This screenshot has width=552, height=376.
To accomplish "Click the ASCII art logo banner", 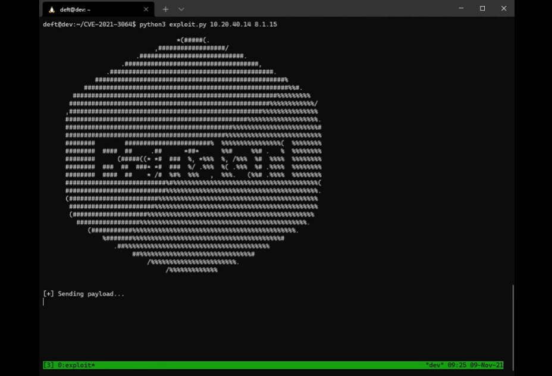I will tap(193, 155).
